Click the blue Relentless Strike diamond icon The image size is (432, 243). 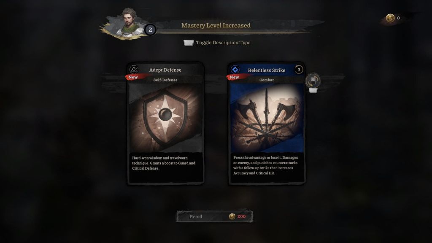point(235,70)
